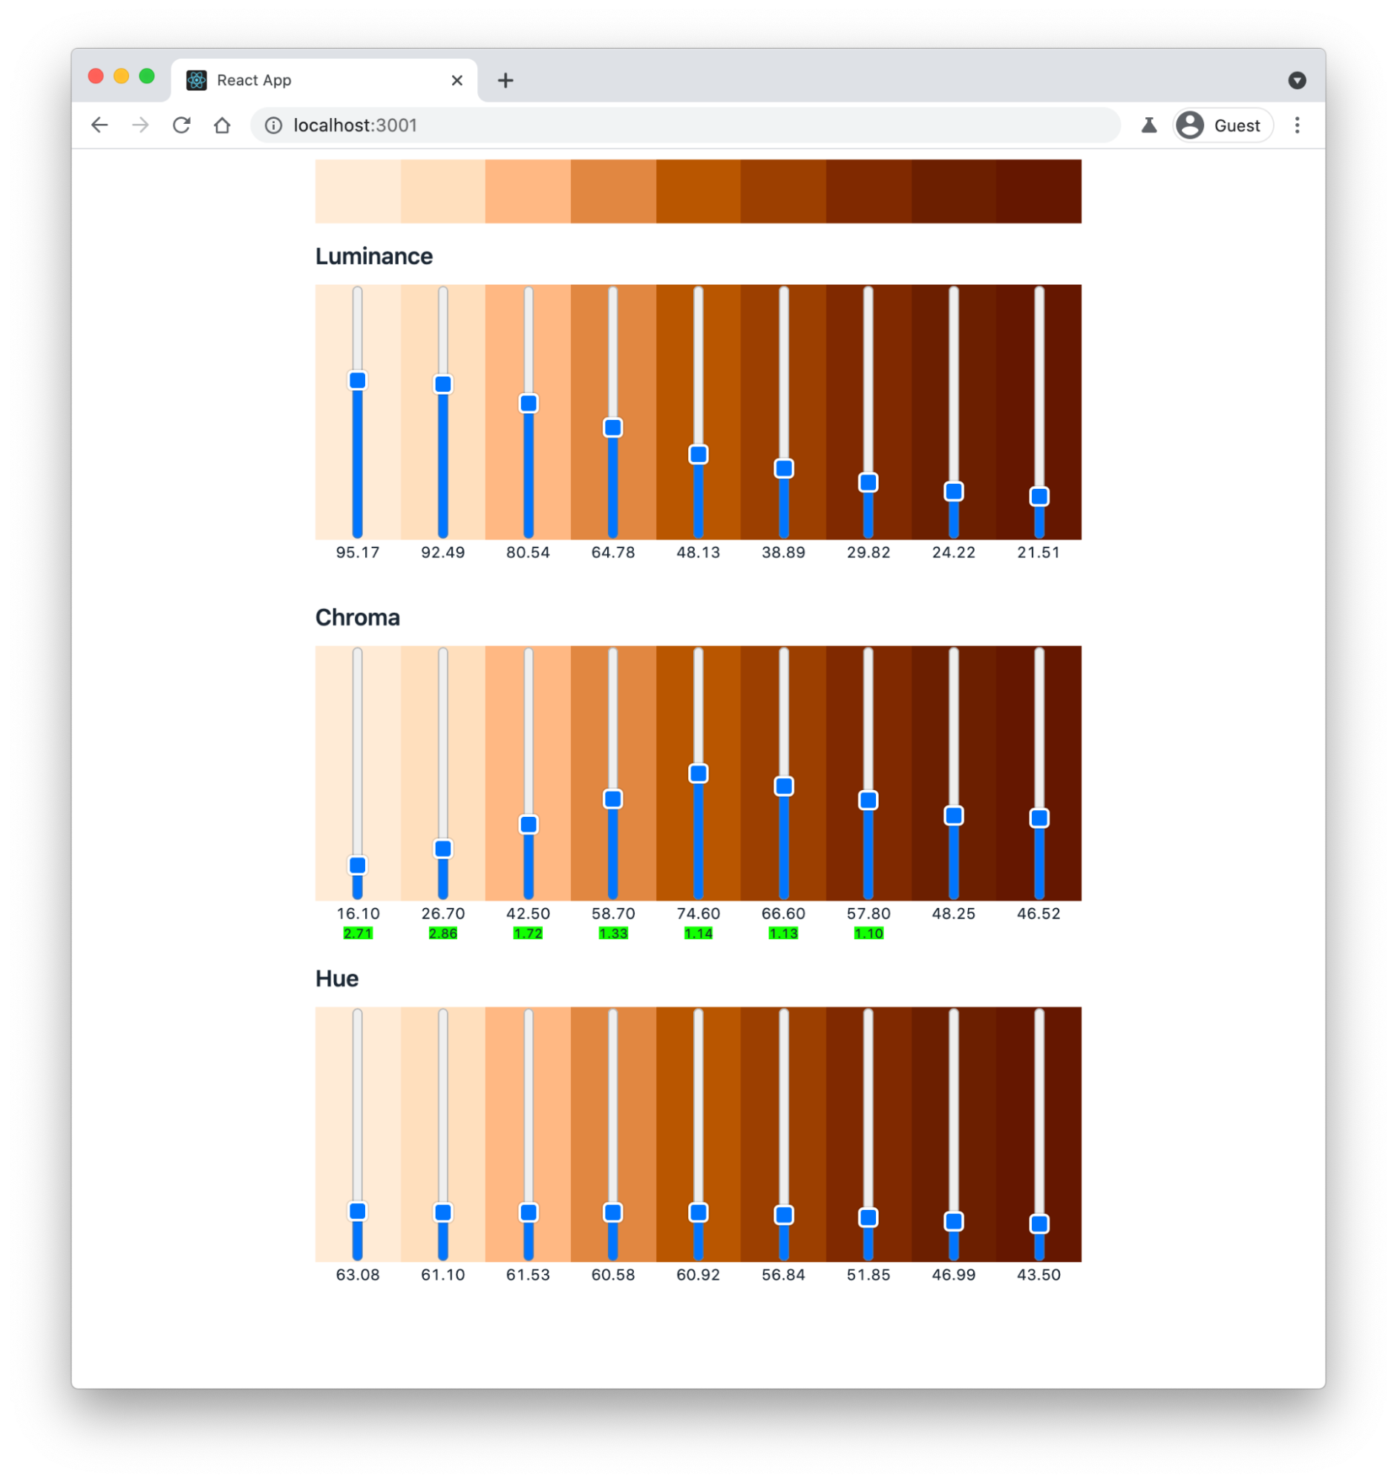Click the chroma slider handle at 66.60
The image size is (1397, 1483).
784,786
